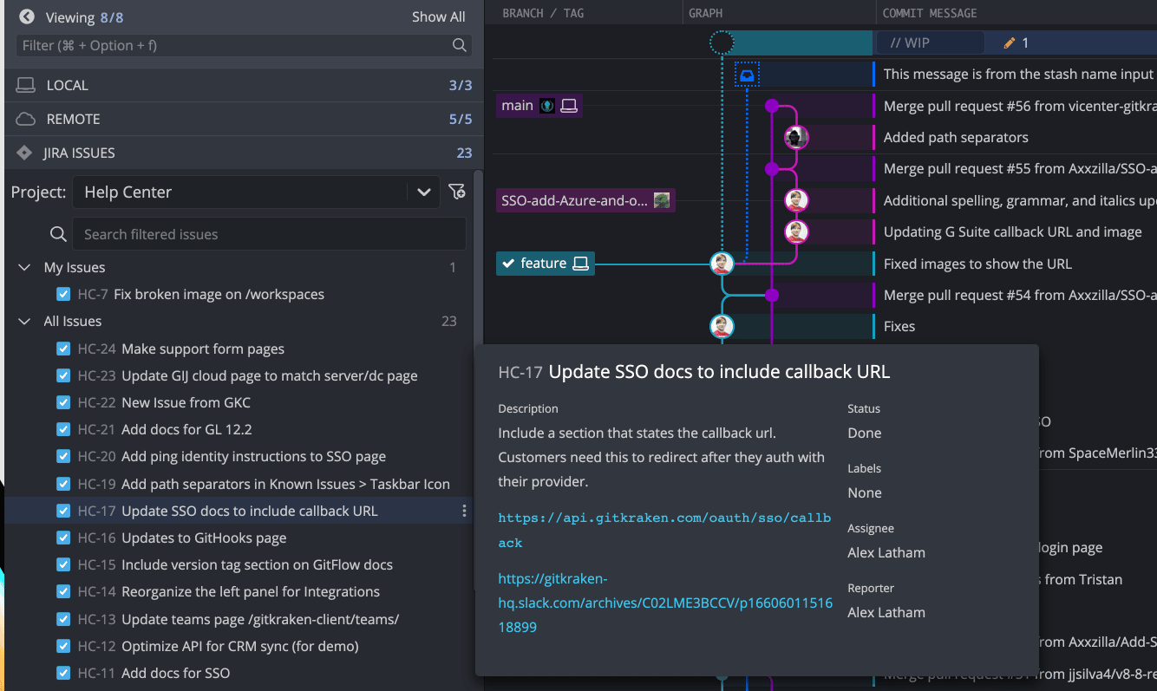Click the LOCAL laptop icon
The image size is (1157, 691).
click(x=26, y=85)
